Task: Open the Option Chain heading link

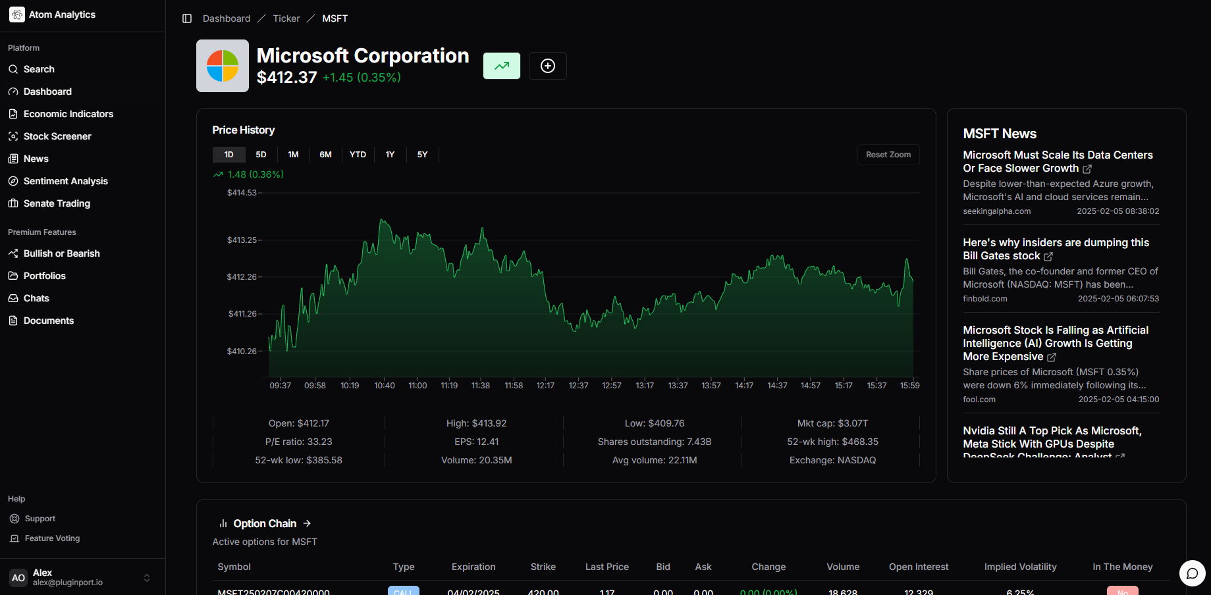Action: tap(265, 524)
